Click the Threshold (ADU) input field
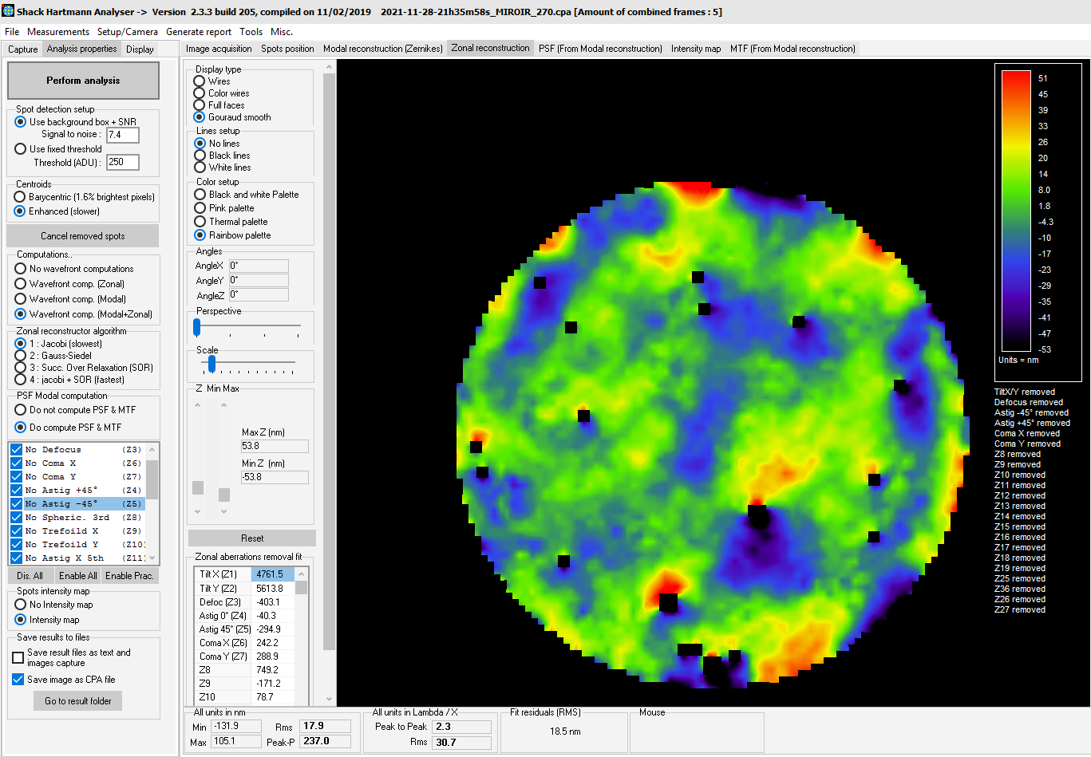Image resolution: width=1091 pixels, height=757 pixels. (123, 163)
